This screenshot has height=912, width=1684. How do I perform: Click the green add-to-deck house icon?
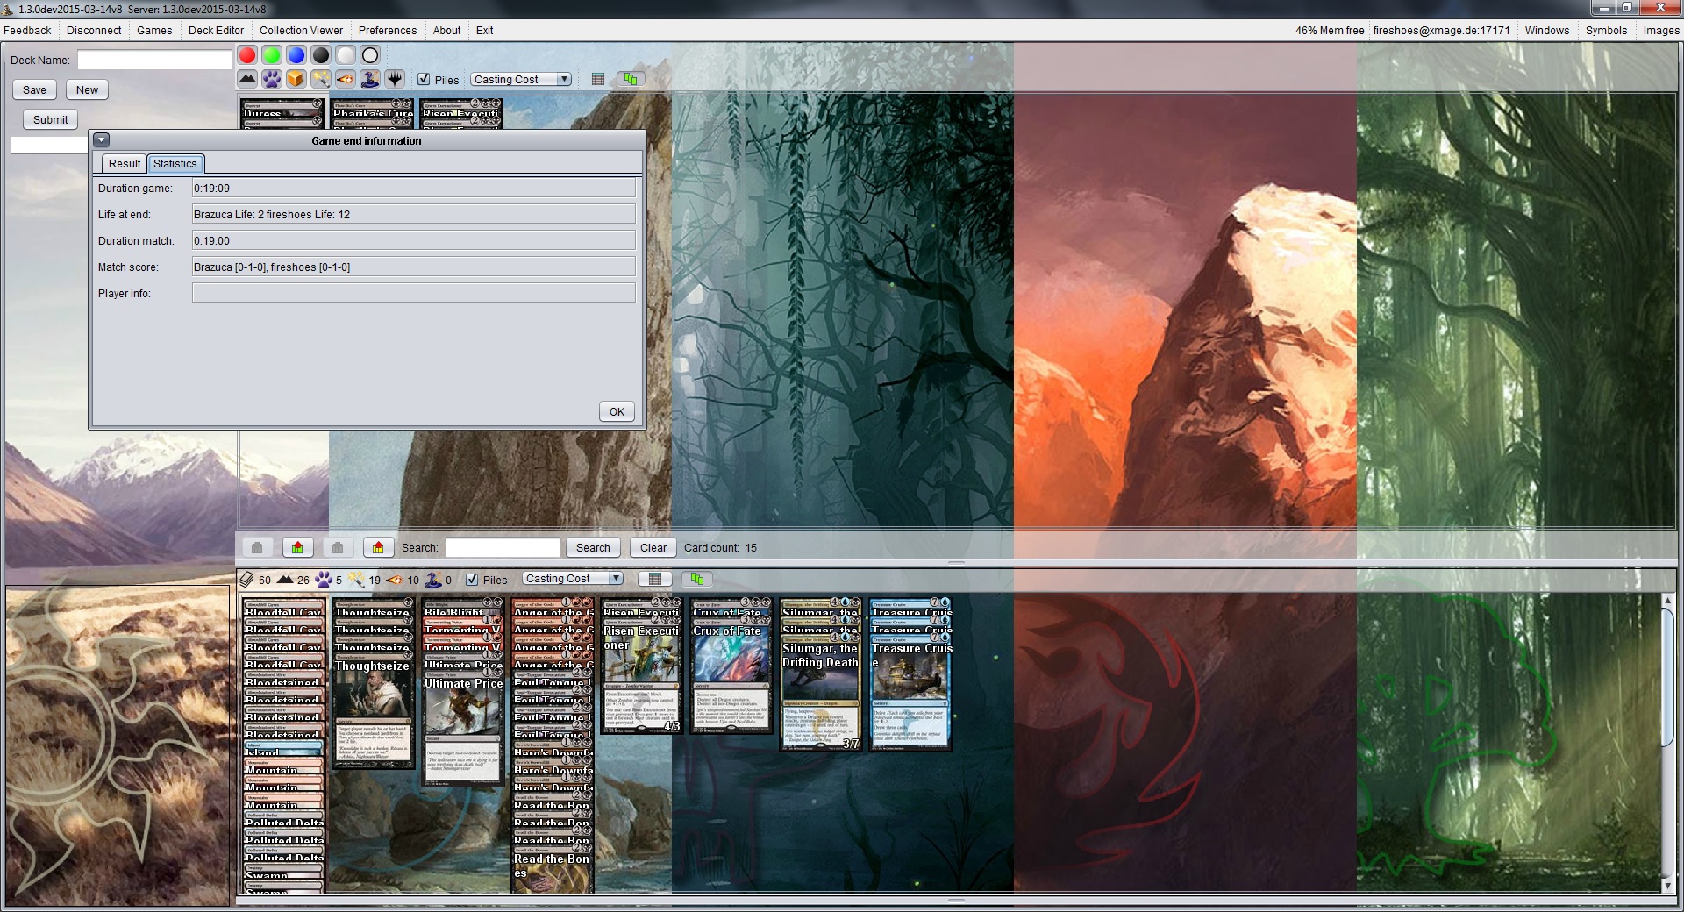pyautogui.click(x=297, y=547)
